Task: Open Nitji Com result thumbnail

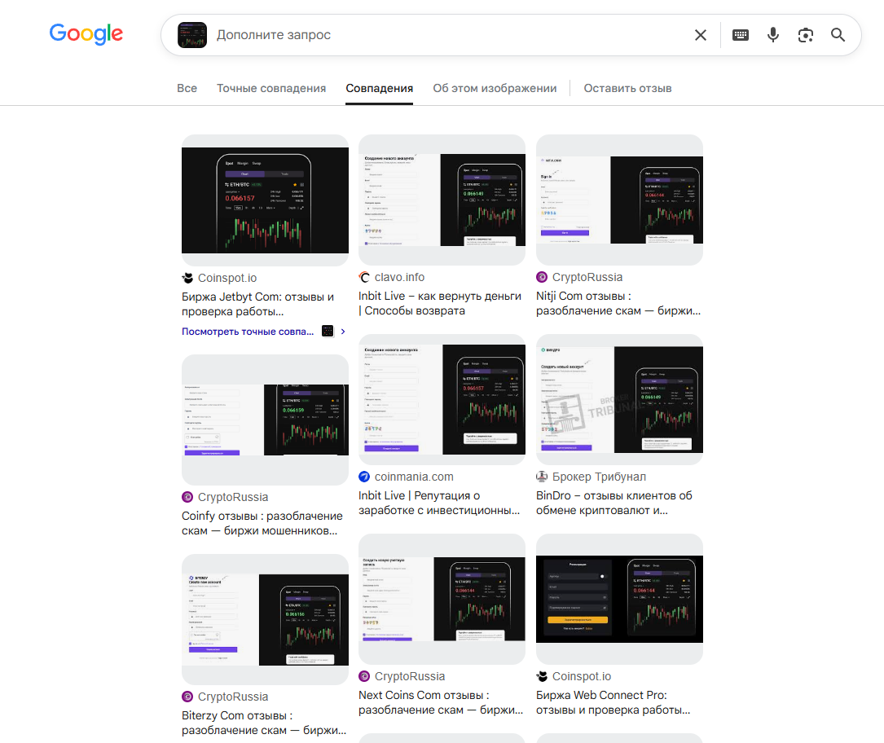Action: 619,200
